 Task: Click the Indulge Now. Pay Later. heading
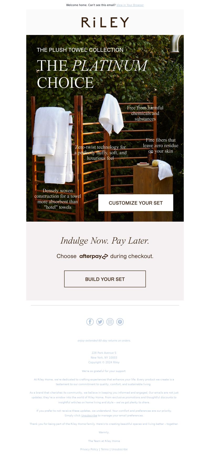pyautogui.click(x=105, y=241)
